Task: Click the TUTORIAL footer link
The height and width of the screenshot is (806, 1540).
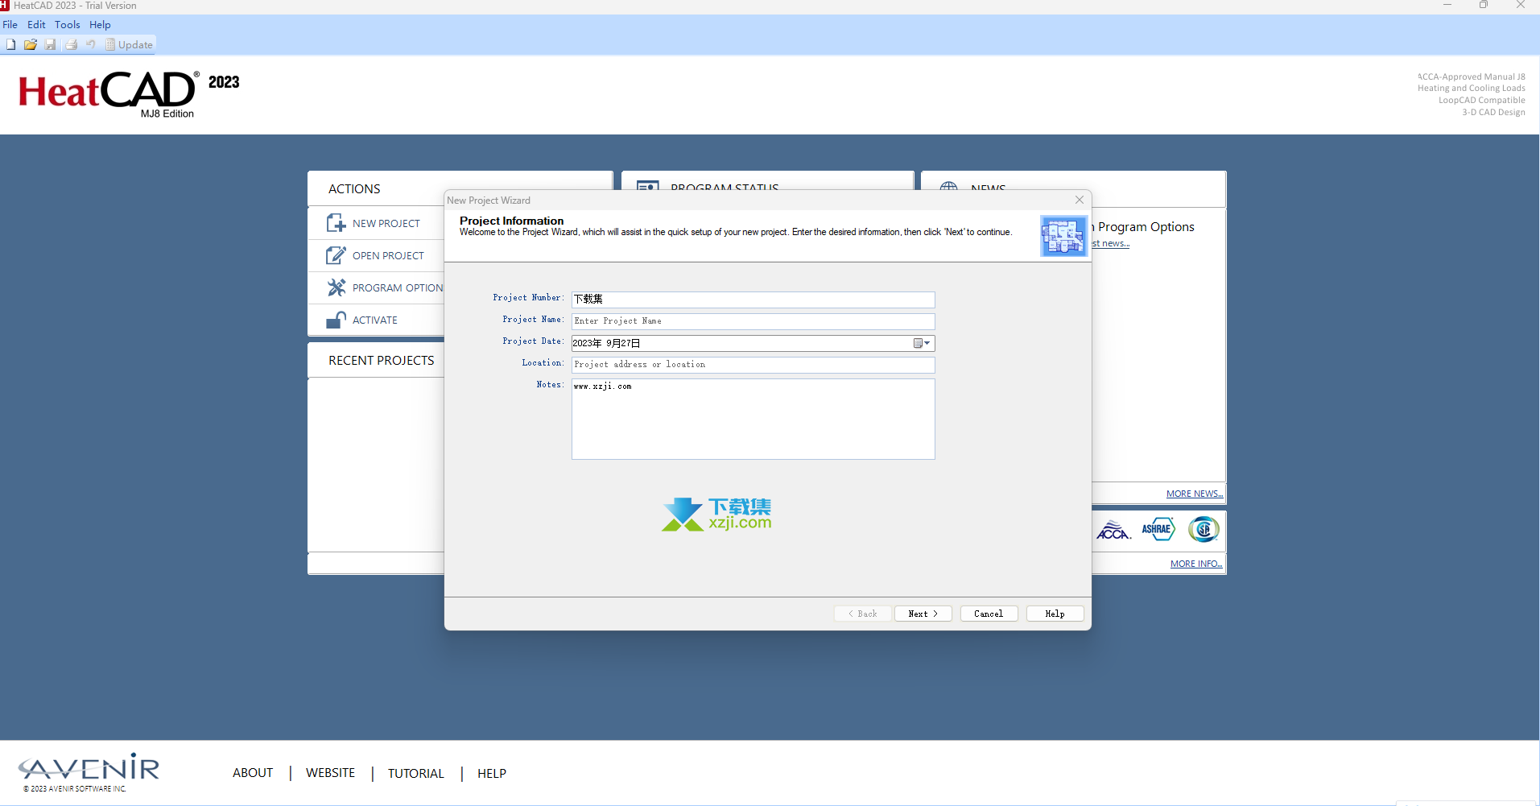Action: [x=416, y=773]
